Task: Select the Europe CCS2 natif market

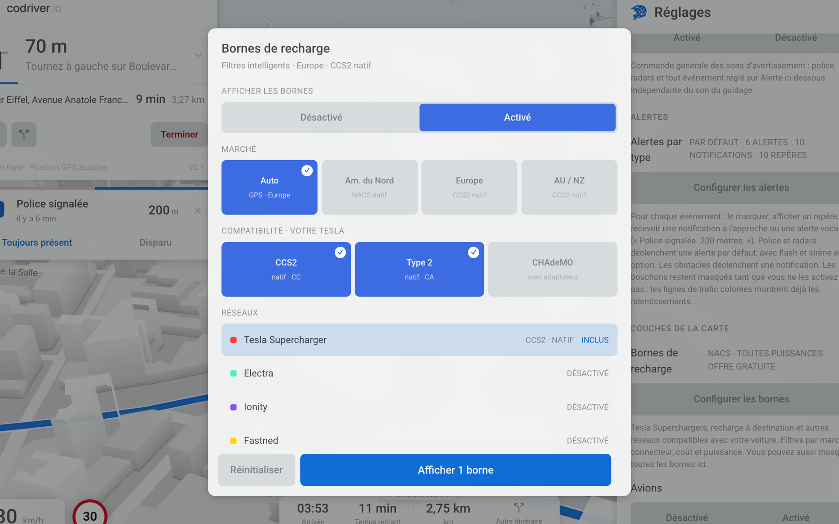Action: pyautogui.click(x=469, y=187)
